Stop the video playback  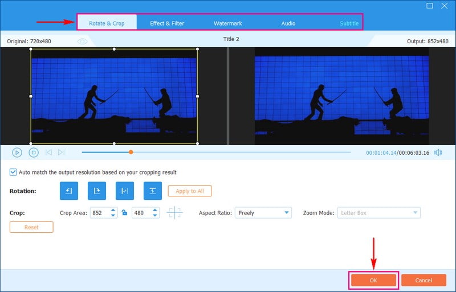(x=34, y=153)
